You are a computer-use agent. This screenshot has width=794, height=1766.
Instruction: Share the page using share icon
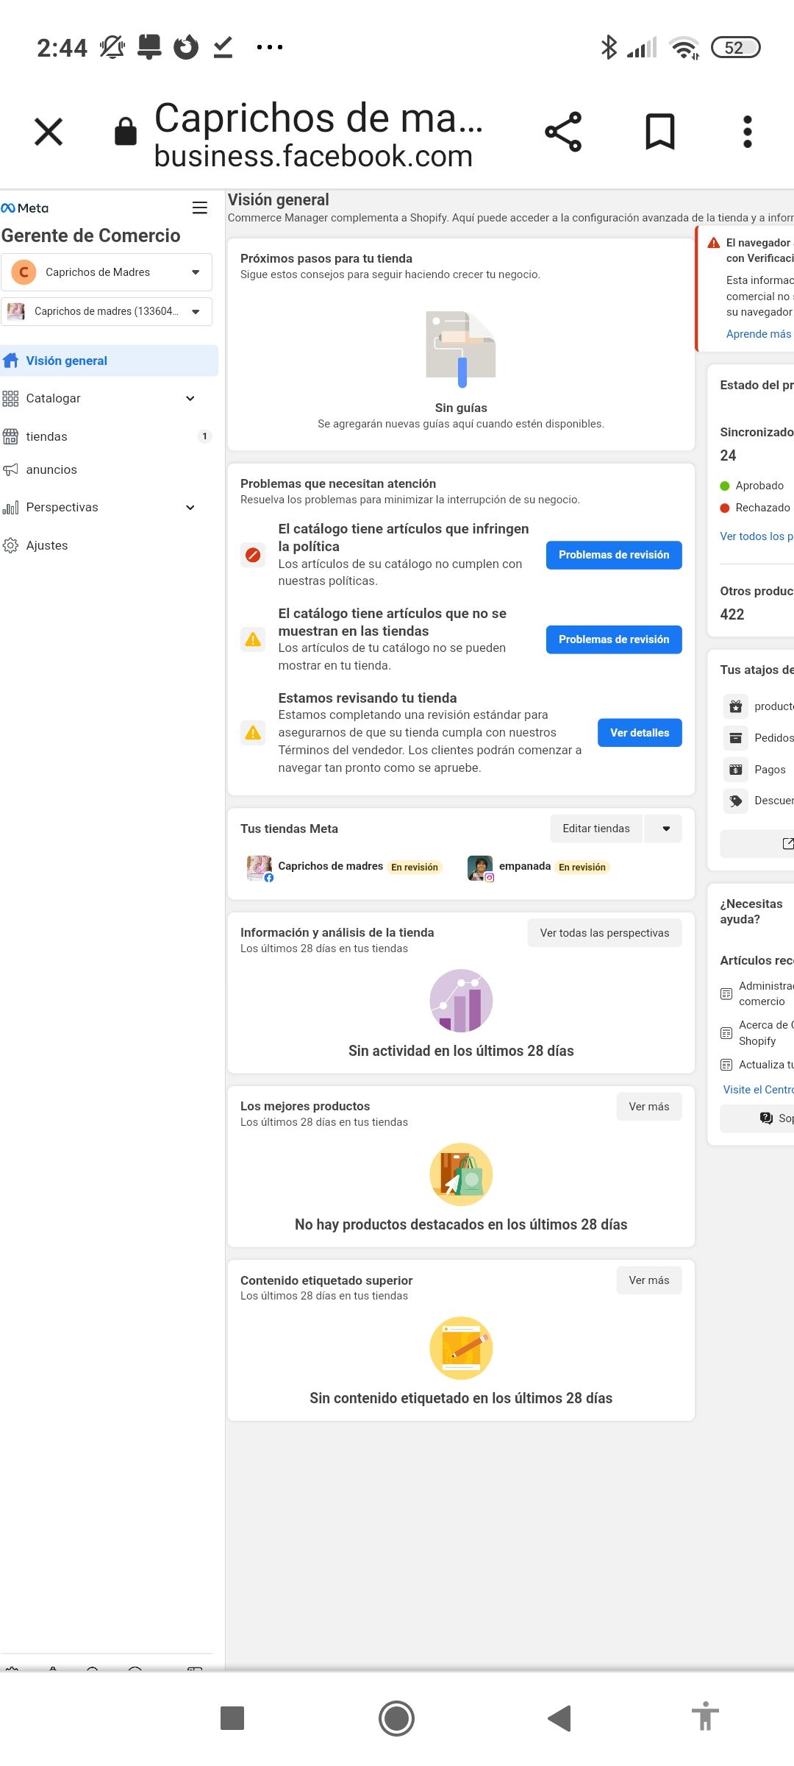click(563, 132)
